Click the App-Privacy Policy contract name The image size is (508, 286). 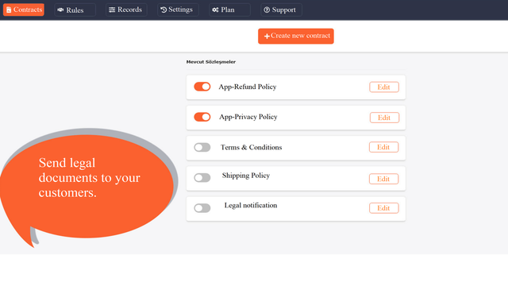(248, 117)
